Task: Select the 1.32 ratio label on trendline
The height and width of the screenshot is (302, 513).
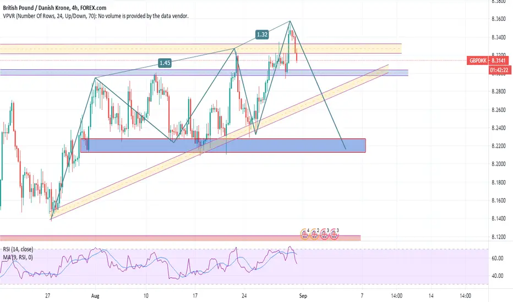Action: (262, 35)
